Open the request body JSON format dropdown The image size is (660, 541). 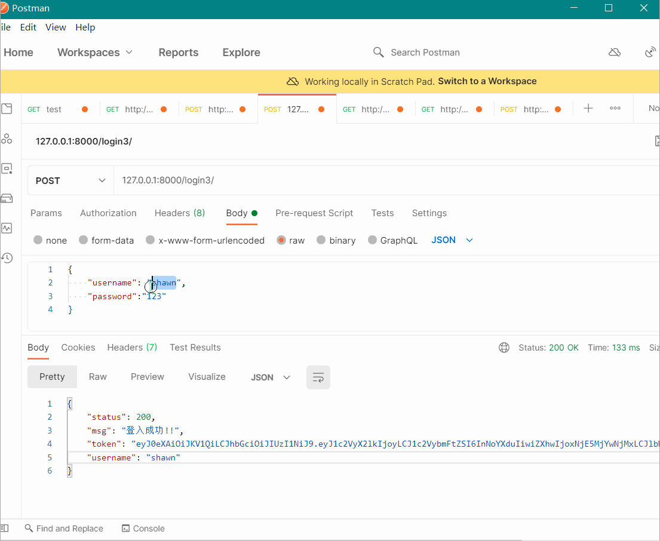452,240
